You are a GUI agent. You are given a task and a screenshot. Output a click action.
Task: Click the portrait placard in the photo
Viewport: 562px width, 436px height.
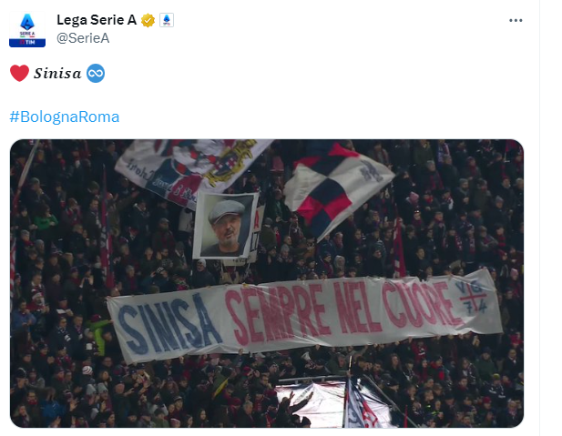226,225
